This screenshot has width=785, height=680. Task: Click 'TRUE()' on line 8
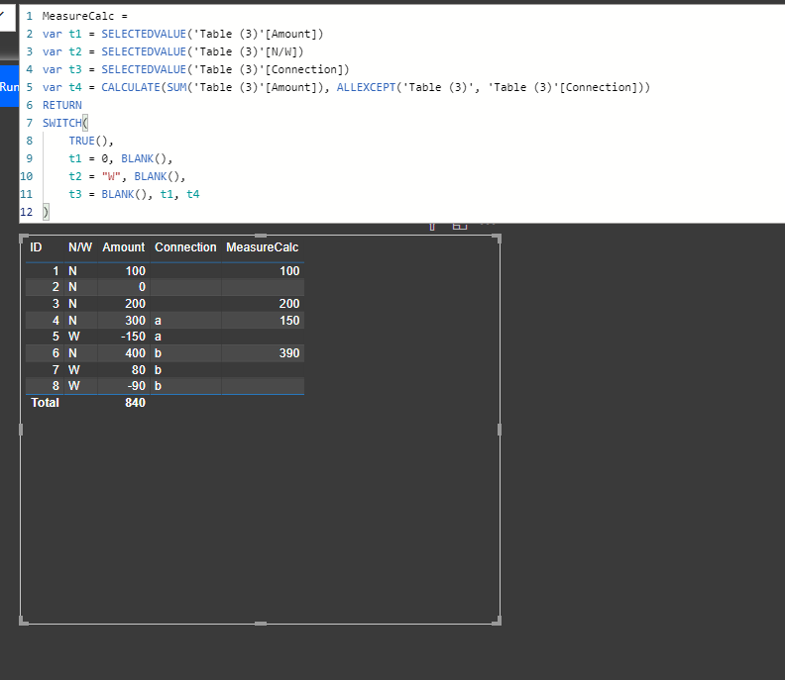88,141
